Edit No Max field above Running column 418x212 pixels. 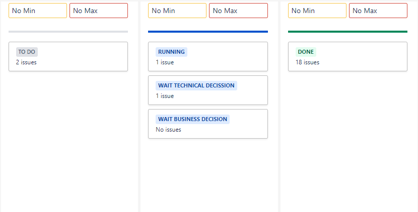click(x=238, y=11)
